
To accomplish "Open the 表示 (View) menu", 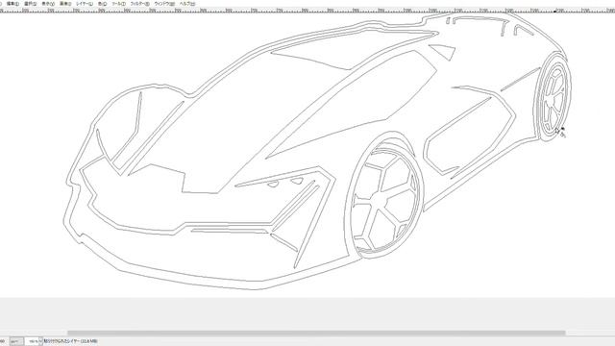I will [48, 4].
